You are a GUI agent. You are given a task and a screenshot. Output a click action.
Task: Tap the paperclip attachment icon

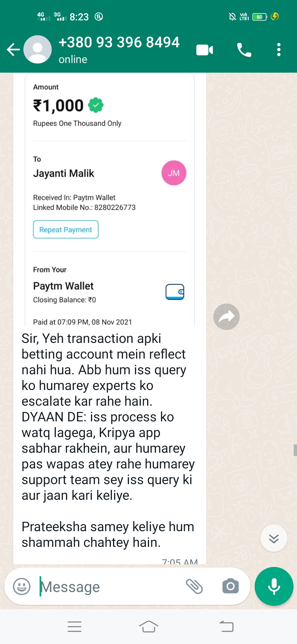pos(194,586)
